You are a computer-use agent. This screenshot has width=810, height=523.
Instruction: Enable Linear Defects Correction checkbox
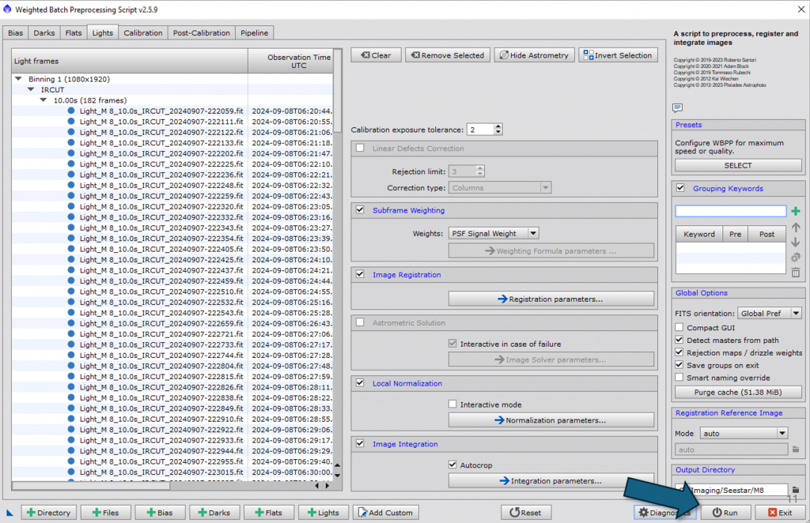pos(361,149)
